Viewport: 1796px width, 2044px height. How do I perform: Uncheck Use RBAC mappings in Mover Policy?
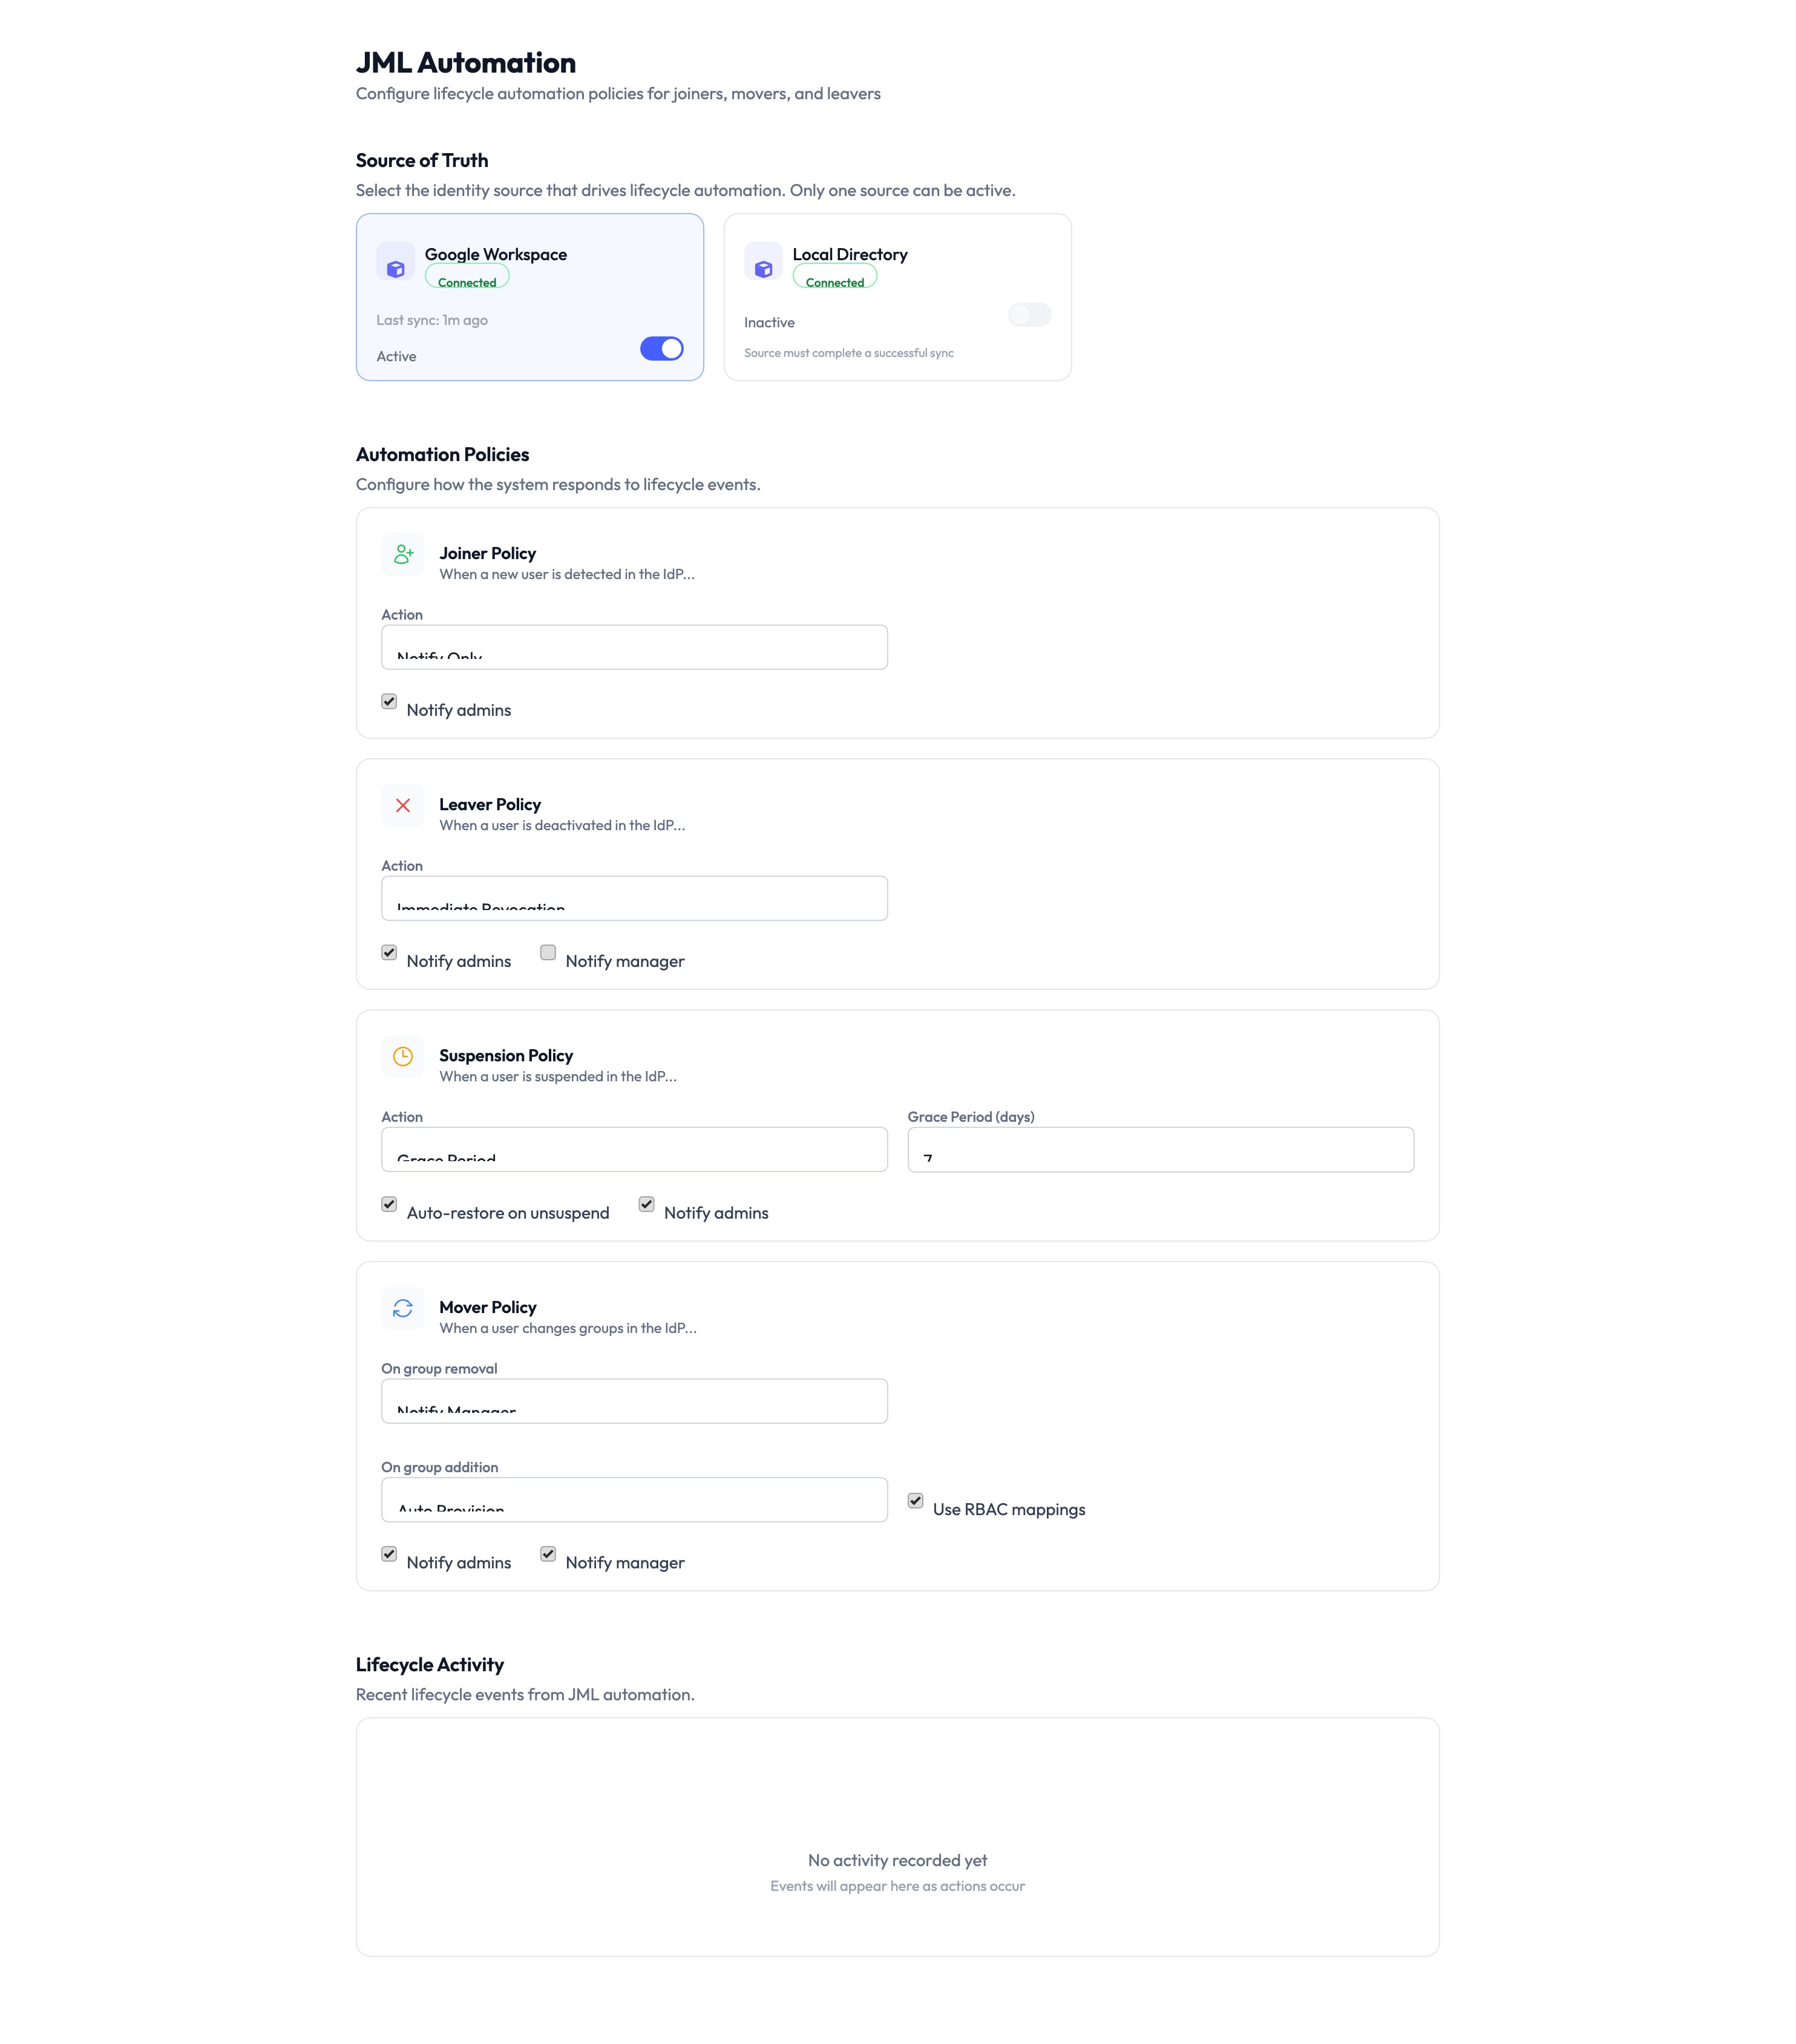(x=916, y=1501)
